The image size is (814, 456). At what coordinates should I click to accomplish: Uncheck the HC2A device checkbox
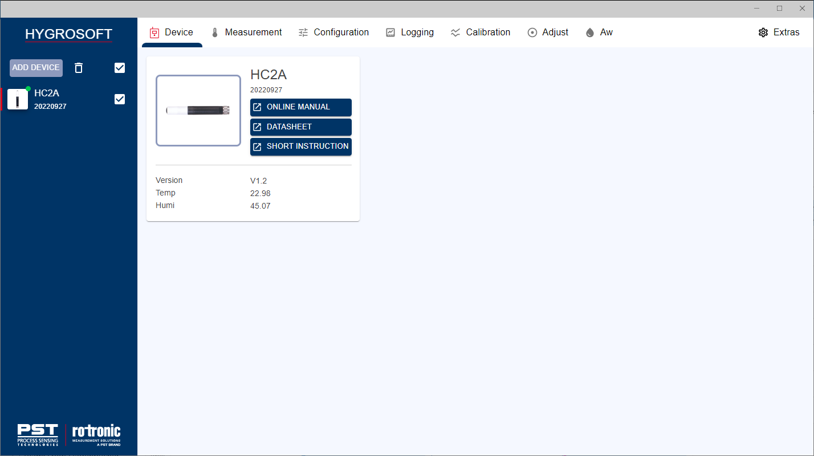coord(120,99)
